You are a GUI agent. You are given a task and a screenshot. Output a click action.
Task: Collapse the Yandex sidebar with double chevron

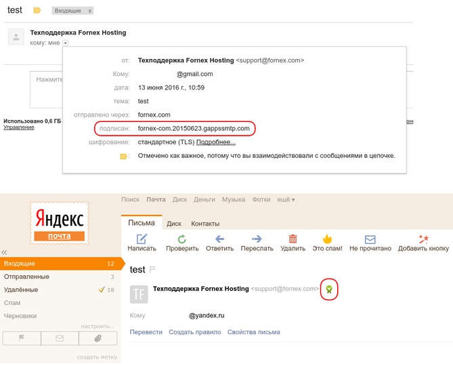(4, 252)
